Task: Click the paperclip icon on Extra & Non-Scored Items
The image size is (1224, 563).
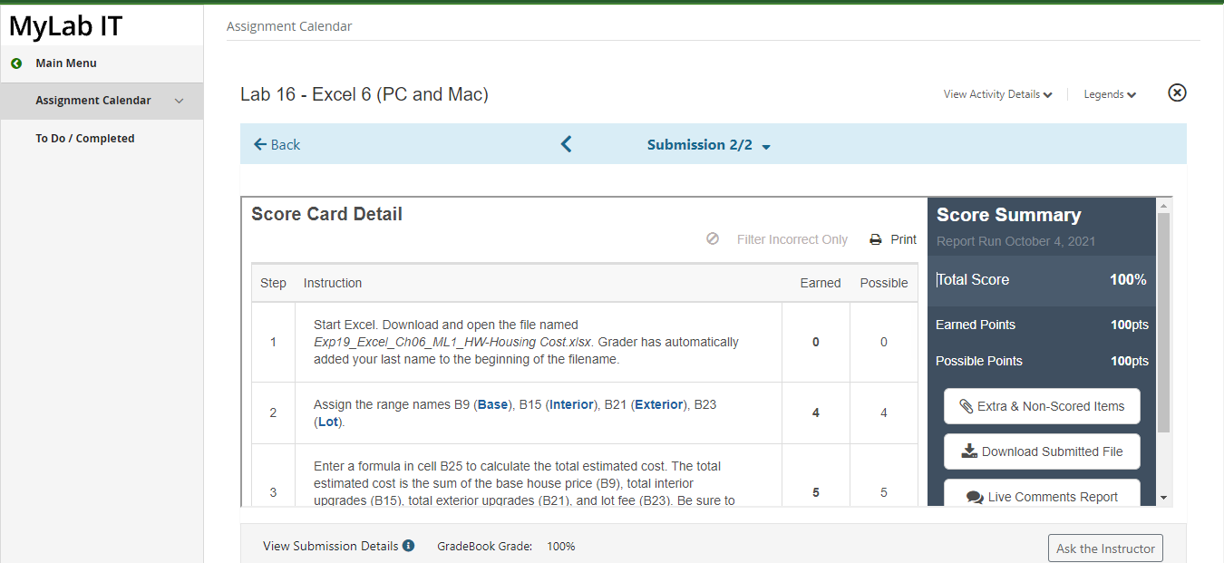Action: (967, 406)
